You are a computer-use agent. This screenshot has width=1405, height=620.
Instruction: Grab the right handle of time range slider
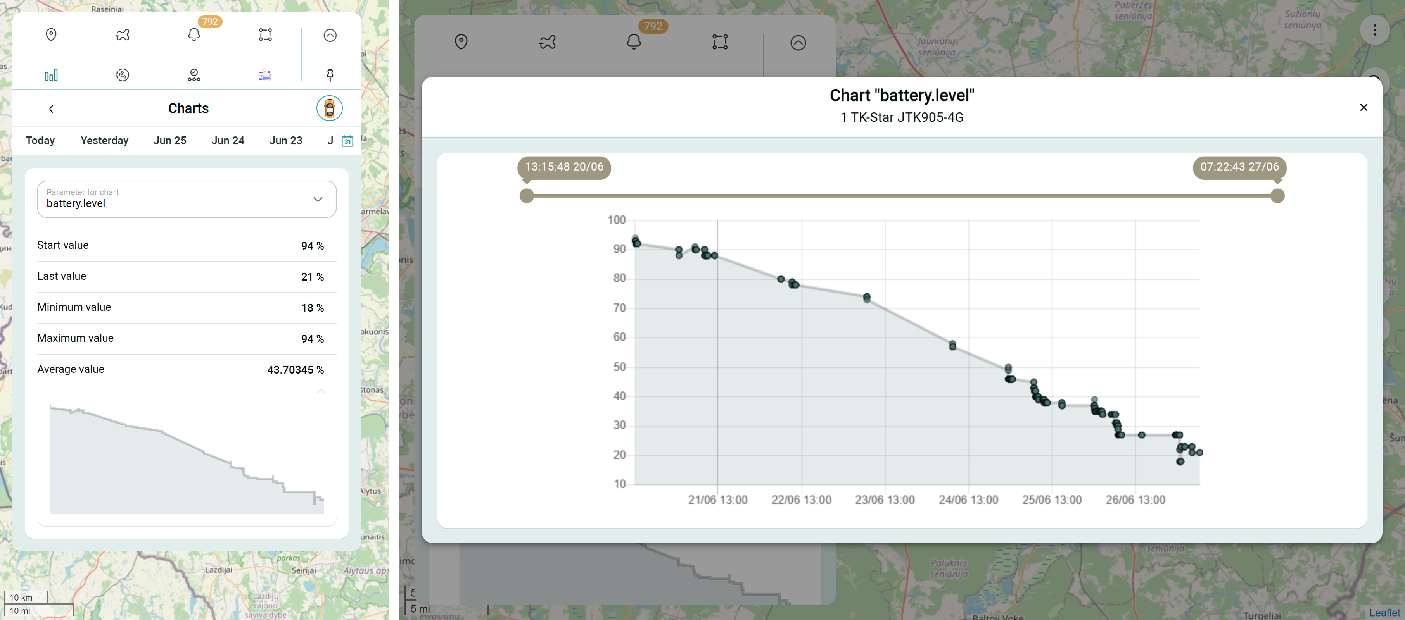1277,196
